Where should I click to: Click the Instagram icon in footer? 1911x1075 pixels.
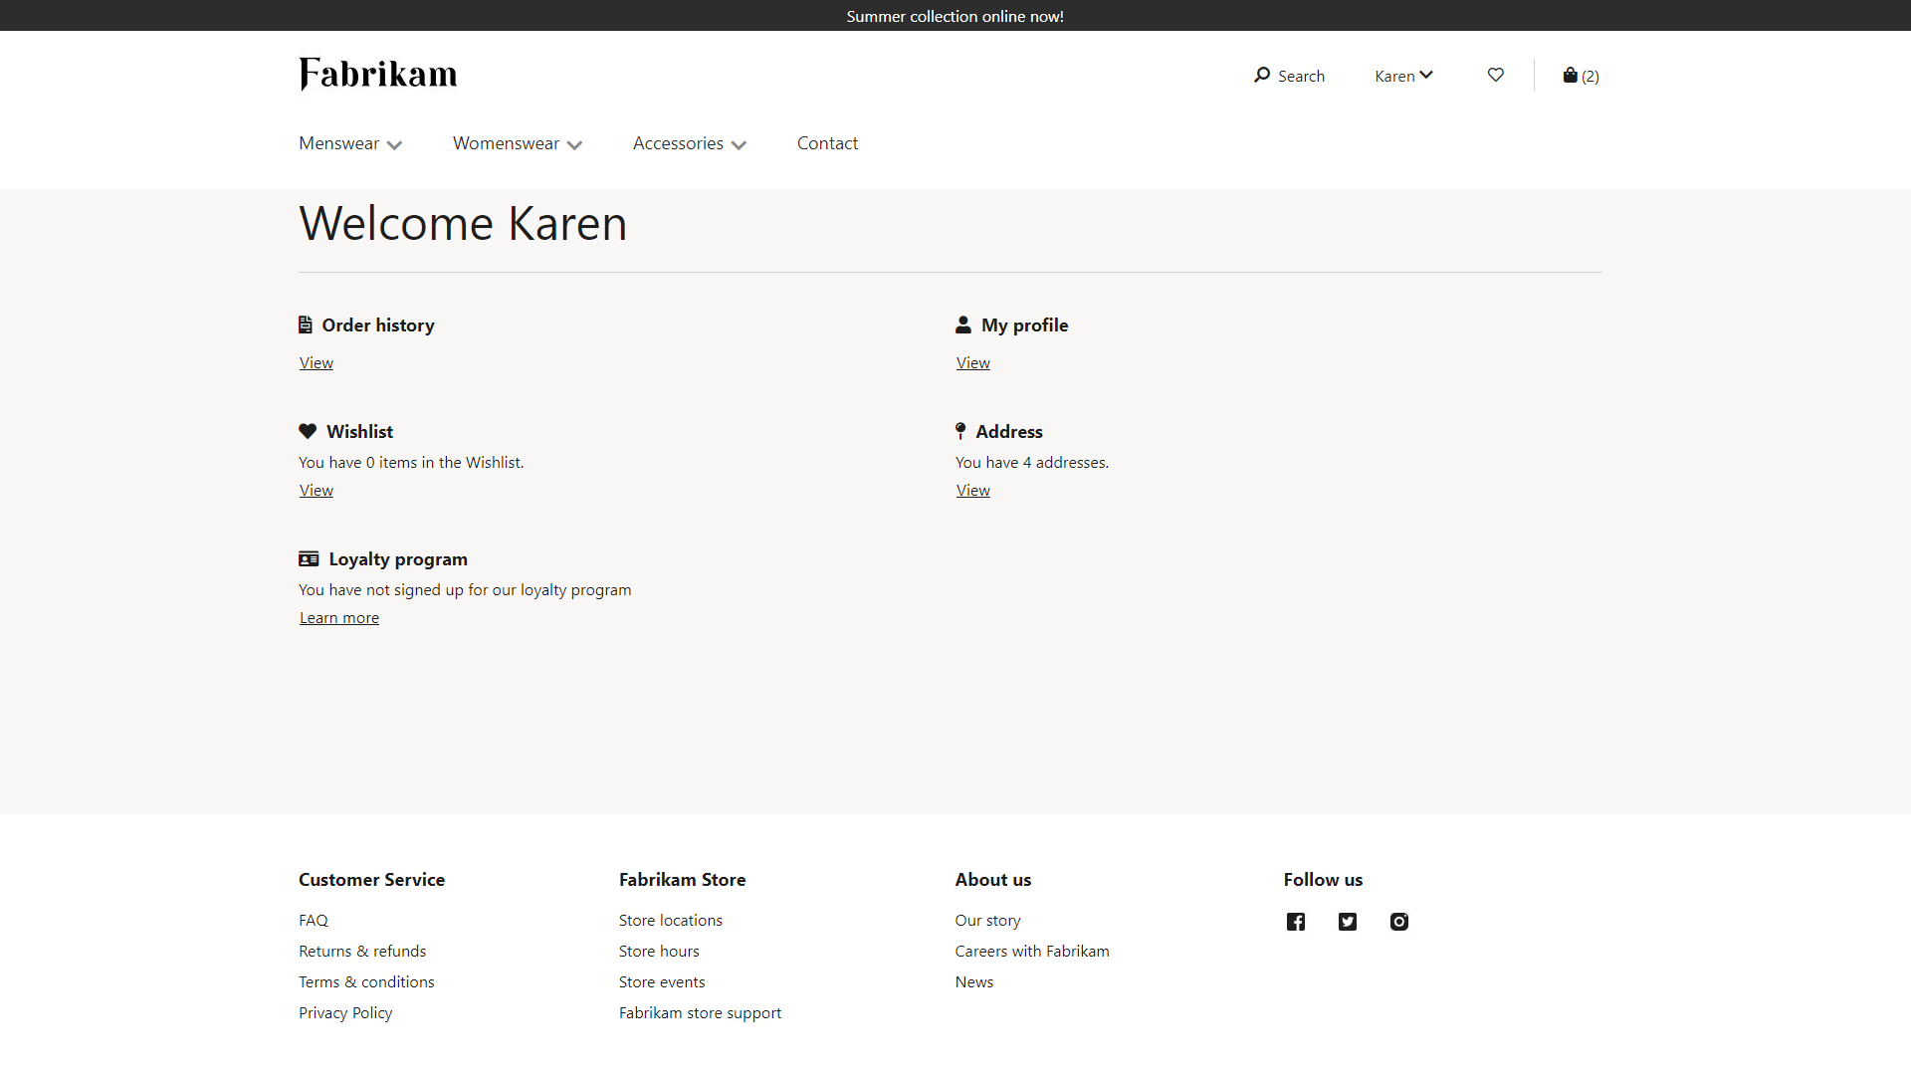point(1399,920)
